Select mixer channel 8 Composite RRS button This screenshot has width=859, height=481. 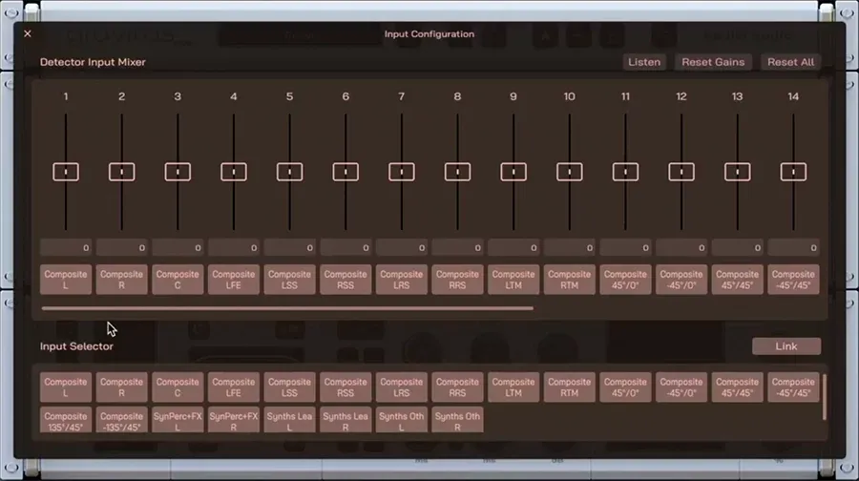[x=457, y=280]
